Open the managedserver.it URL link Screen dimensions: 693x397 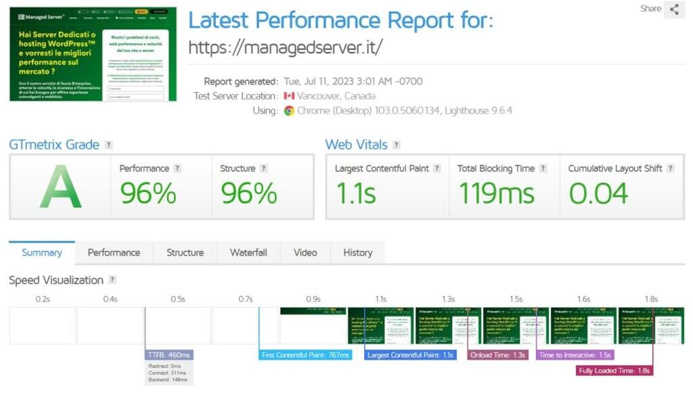286,48
